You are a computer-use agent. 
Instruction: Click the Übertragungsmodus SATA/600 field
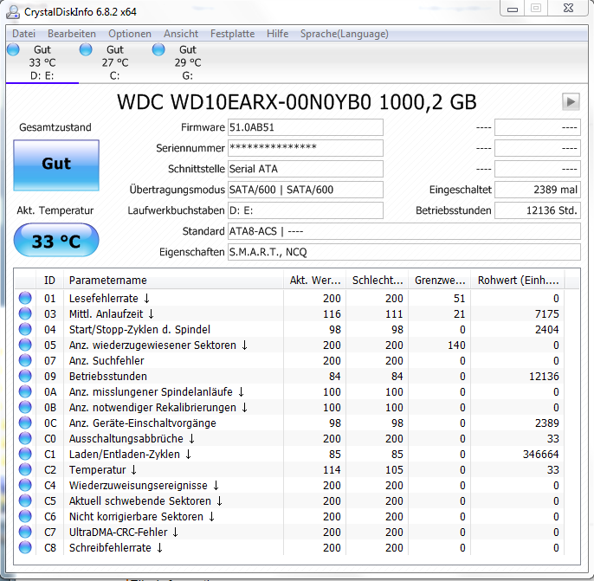coord(306,190)
